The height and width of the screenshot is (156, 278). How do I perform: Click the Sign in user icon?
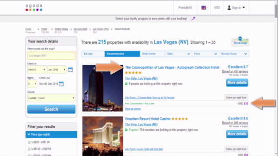tap(229, 8)
